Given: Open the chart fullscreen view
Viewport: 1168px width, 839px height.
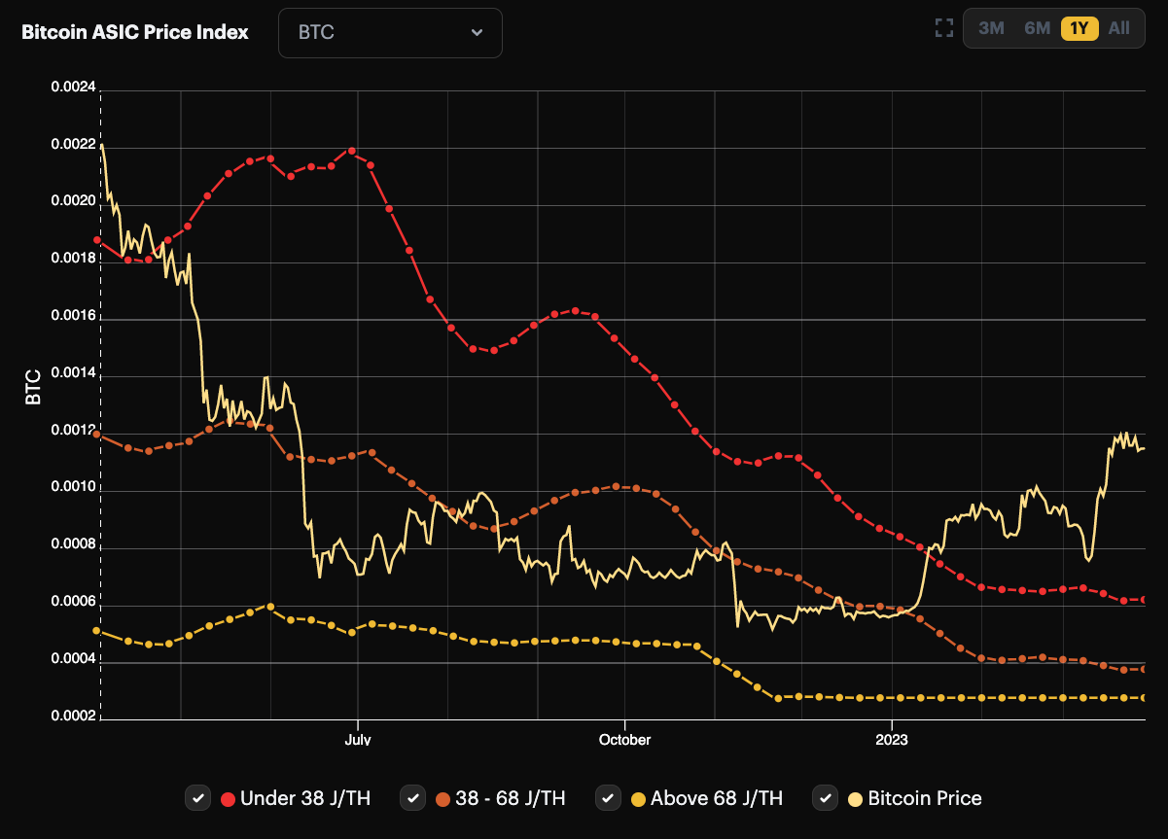Looking at the screenshot, I should click(942, 27).
